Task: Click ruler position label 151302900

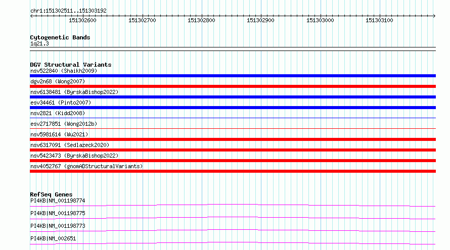Action: point(260,20)
